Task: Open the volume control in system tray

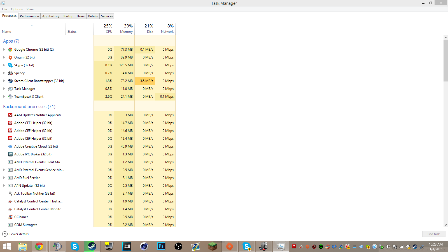Action: pos(388,247)
